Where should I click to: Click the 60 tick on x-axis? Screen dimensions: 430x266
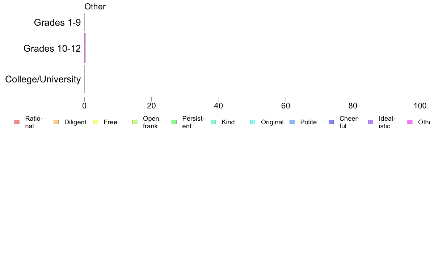[286, 106]
